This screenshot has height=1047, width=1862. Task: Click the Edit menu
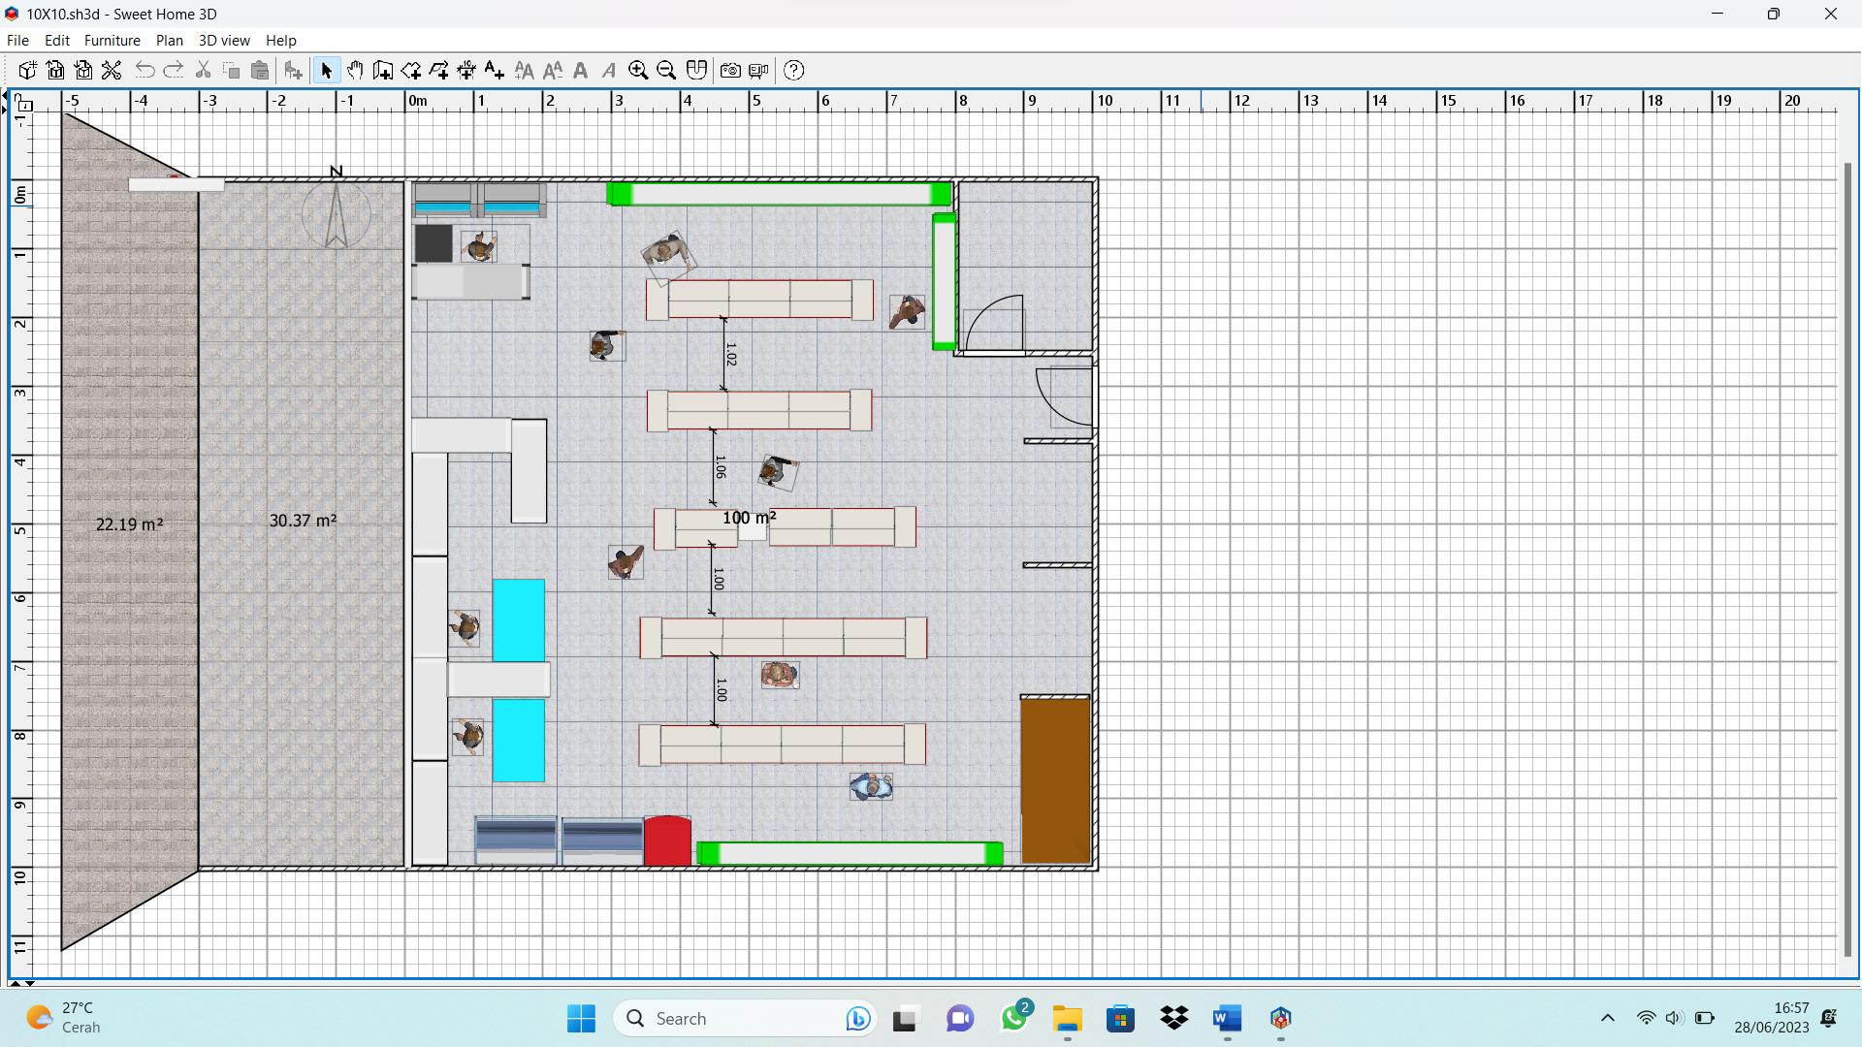pos(56,40)
